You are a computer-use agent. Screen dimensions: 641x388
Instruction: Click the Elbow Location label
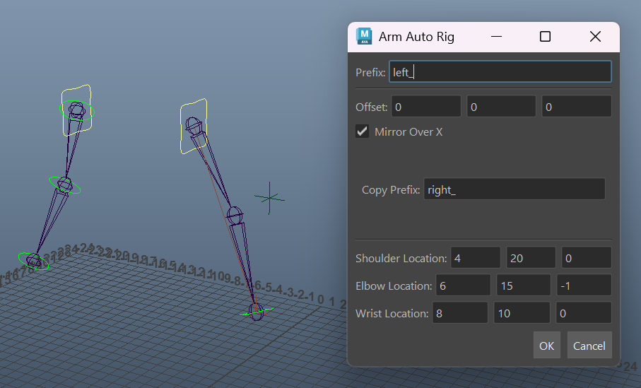(x=394, y=286)
